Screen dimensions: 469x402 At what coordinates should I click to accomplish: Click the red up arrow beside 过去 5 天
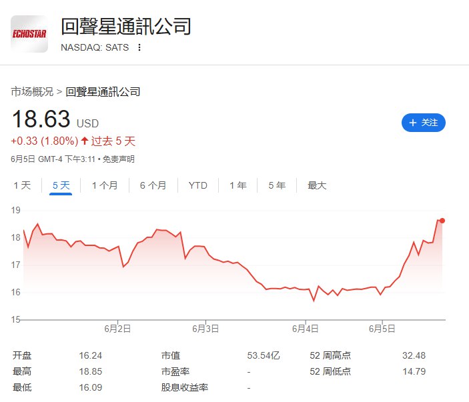[x=85, y=141]
